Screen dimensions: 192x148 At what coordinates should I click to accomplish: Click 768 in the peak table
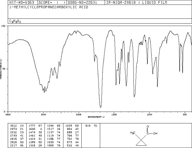point(70,135)
